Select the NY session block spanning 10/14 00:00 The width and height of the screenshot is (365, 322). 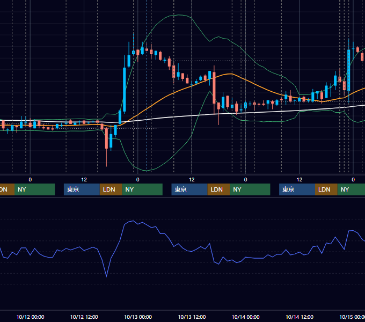click(x=250, y=189)
